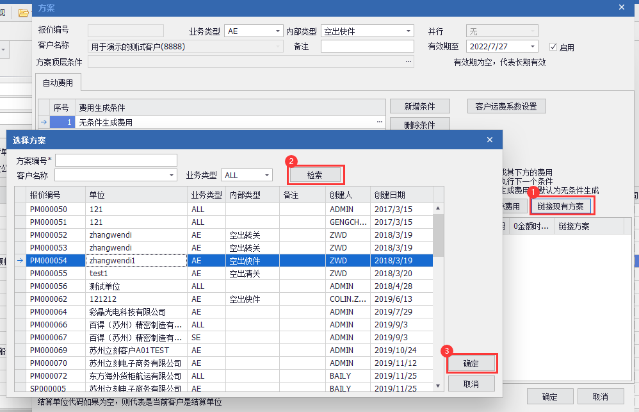Click 链接现有方案 button
639x412 pixels.
pyautogui.click(x=560, y=206)
